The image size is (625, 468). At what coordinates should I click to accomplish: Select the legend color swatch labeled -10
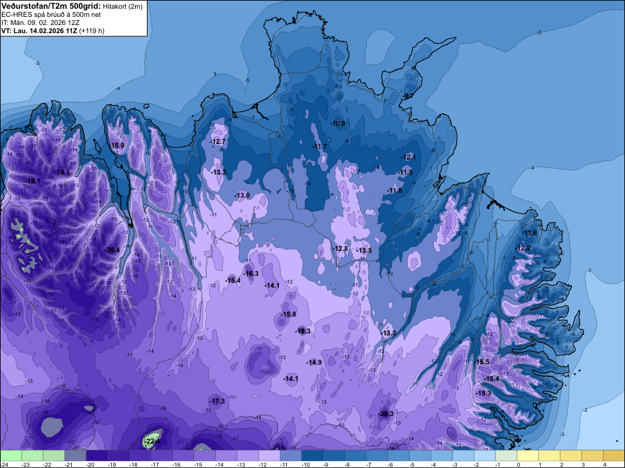coord(312,455)
